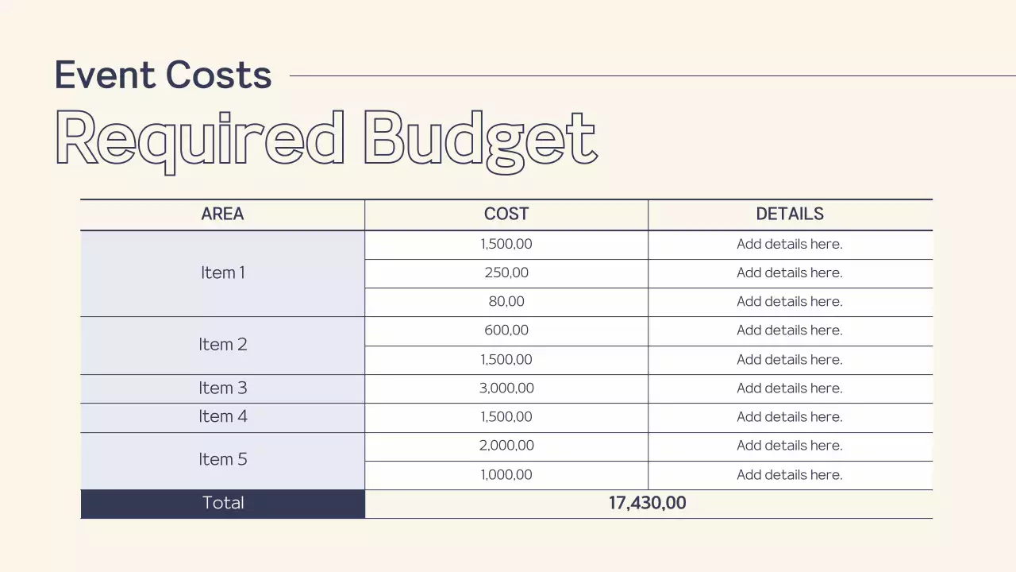Select the "Item 3" area cell
The height and width of the screenshot is (572, 1016).
[x=222, y=388]
